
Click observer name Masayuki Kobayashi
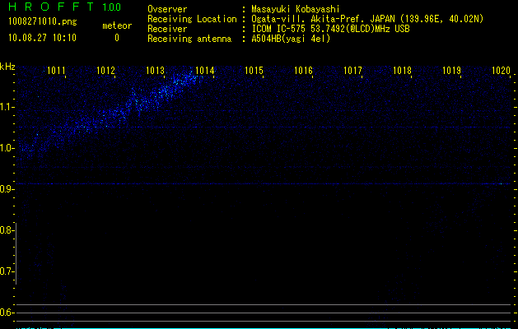[296, 9]
